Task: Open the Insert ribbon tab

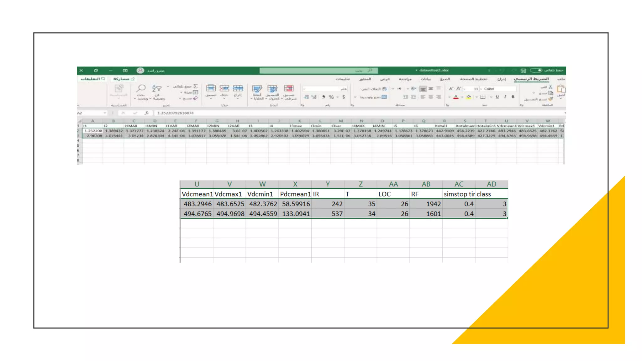Action: pos(501,79)
